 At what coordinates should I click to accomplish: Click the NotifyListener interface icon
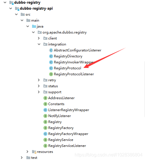(45, 116)
